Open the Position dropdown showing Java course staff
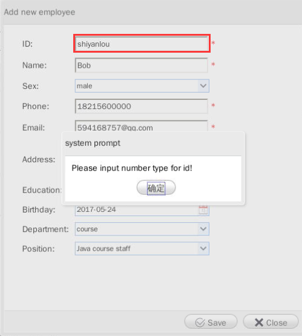Screen dimensions: 302x336 pos(142,249)
